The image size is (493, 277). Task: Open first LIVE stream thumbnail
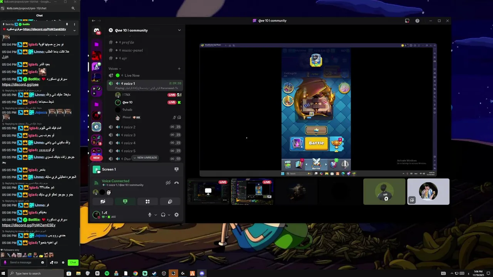(x=208, y=192)
